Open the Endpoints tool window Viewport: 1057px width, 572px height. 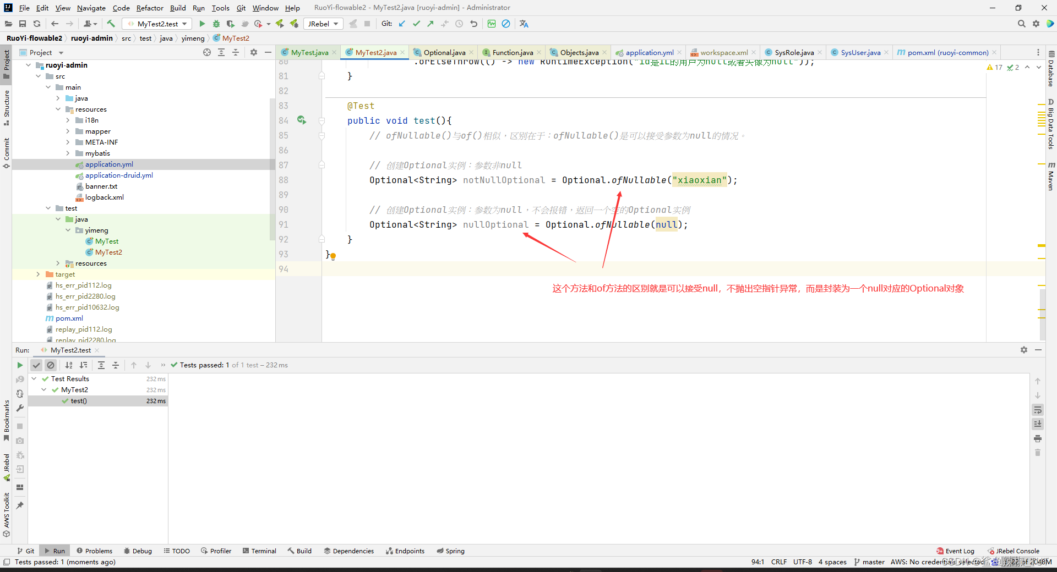pos(405,551)
